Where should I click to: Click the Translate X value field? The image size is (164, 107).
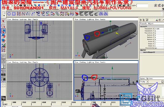click(x=159, y=29)
